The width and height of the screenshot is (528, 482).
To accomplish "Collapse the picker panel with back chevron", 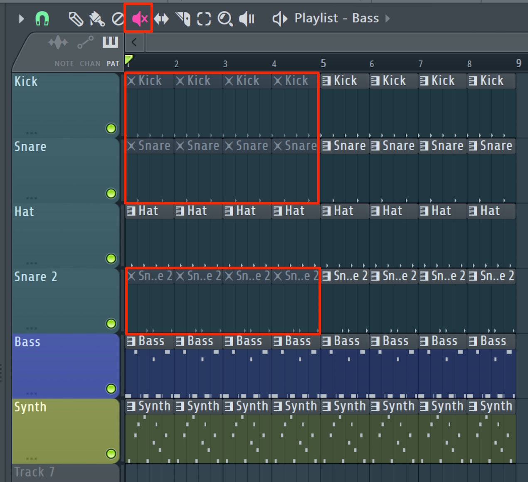I will coord(134,42).
